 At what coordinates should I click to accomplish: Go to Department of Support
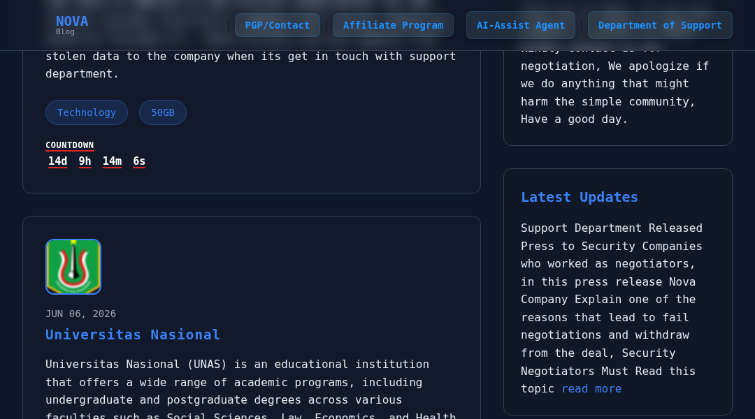660,26
